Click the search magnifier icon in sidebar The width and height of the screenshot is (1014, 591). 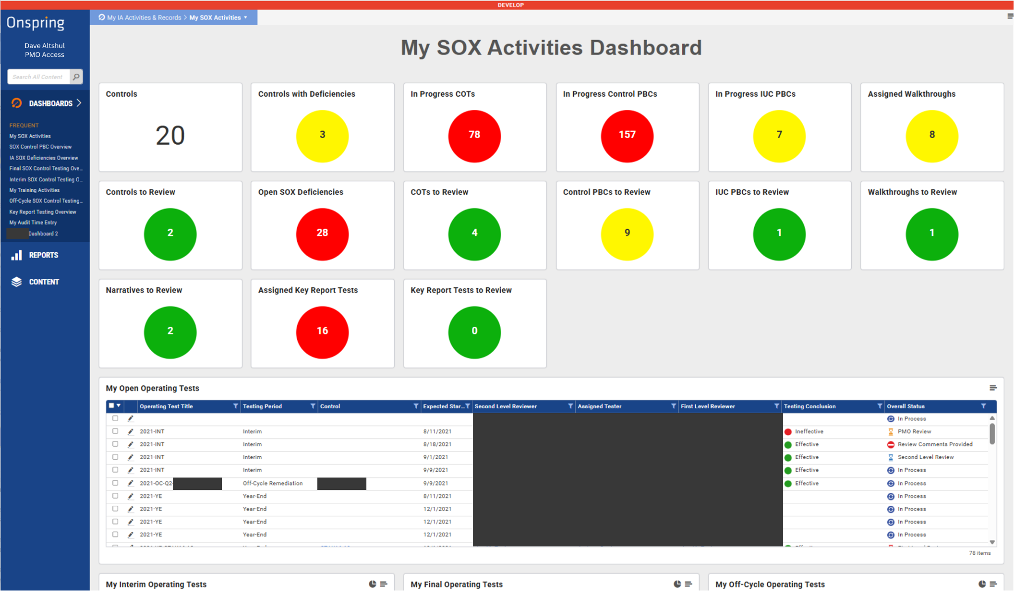(76, 77)
